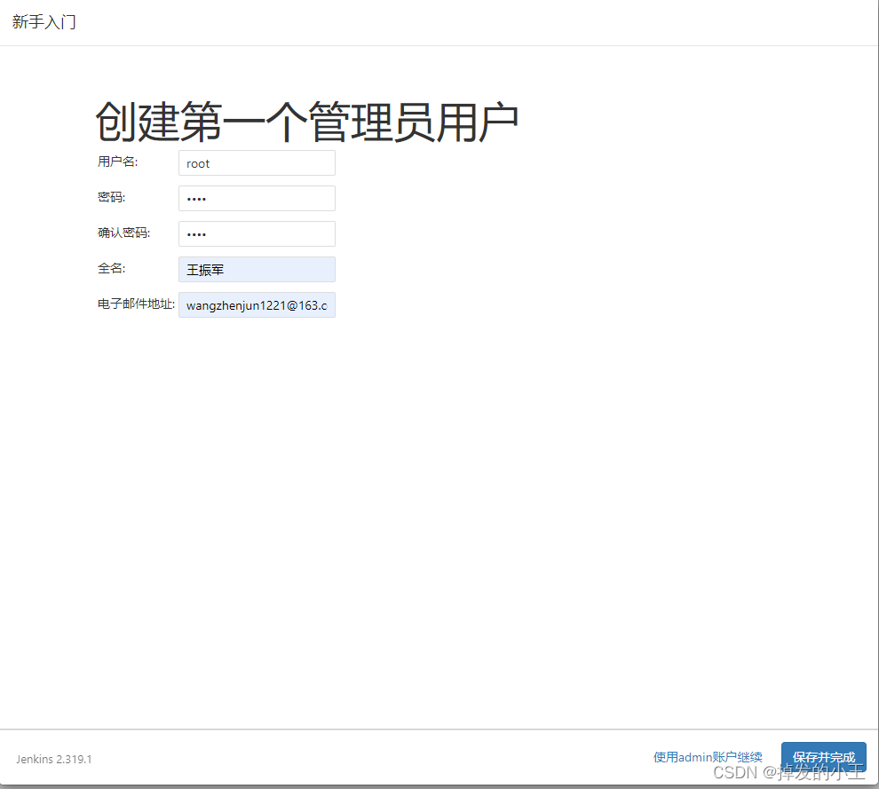
Task: Click the blue 保存并完成 submit control
Action: [824, 756]
